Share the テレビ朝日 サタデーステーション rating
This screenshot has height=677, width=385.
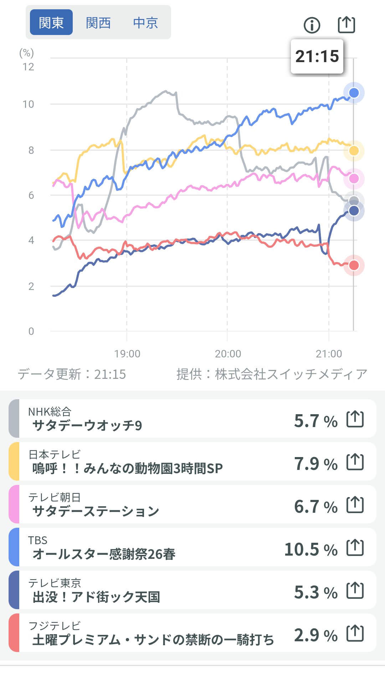(355, 505)
